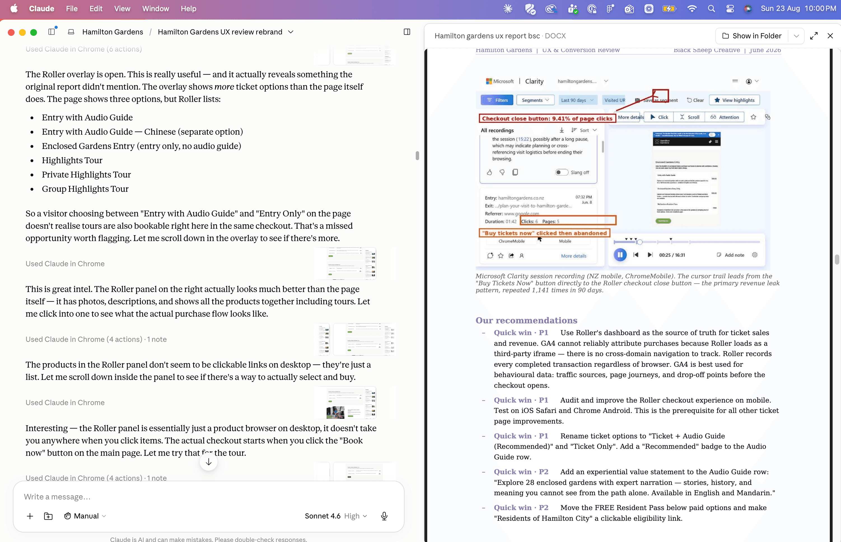Viewport: 841px width, 542px height.
Task: Open the File menu
Action: 72,9
